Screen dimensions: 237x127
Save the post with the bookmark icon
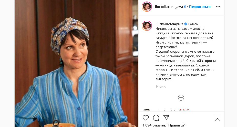(218, 118)
